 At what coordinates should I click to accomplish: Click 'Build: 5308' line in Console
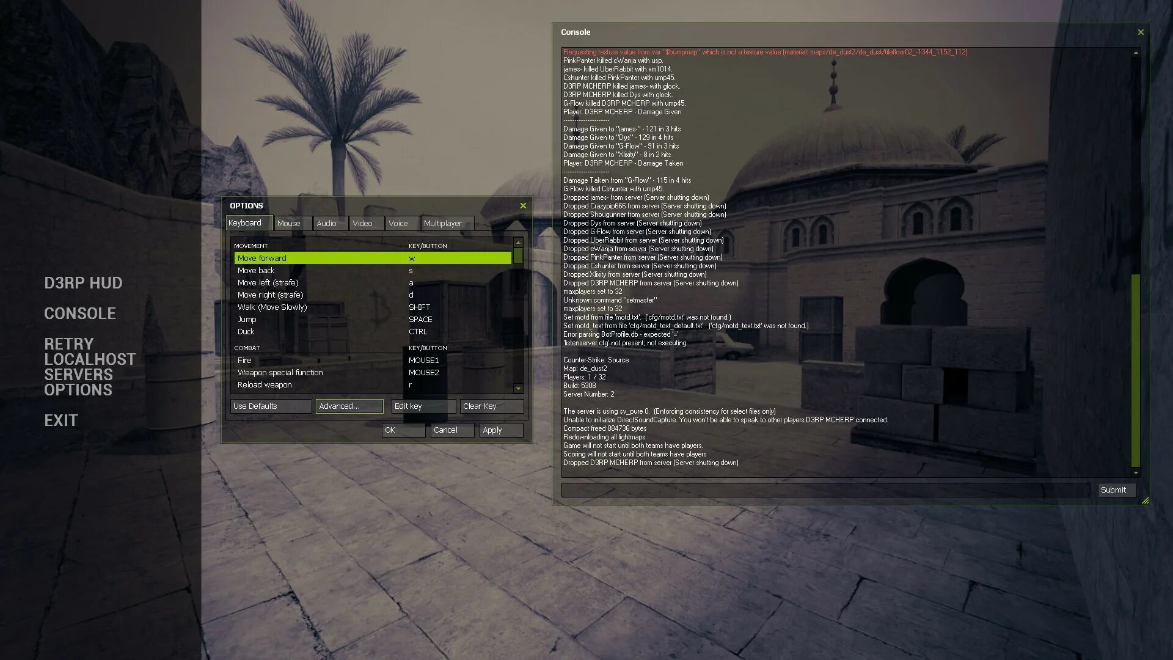[579, 386]
